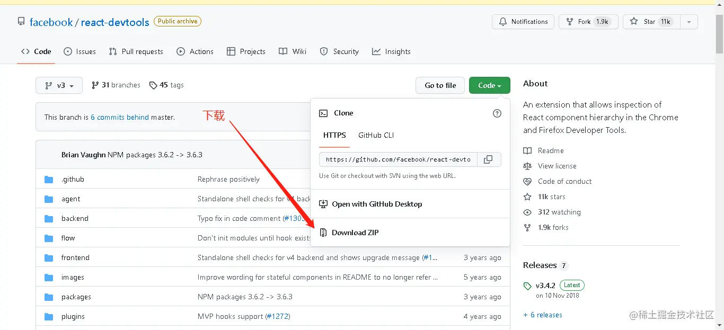The image size is (724, 330).
Task: Open the v3 branch selector dropdown
Action: coord(59,85)
